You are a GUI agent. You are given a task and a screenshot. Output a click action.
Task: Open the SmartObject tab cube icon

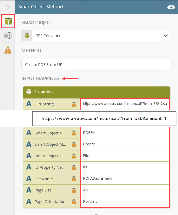pos(8,21)
